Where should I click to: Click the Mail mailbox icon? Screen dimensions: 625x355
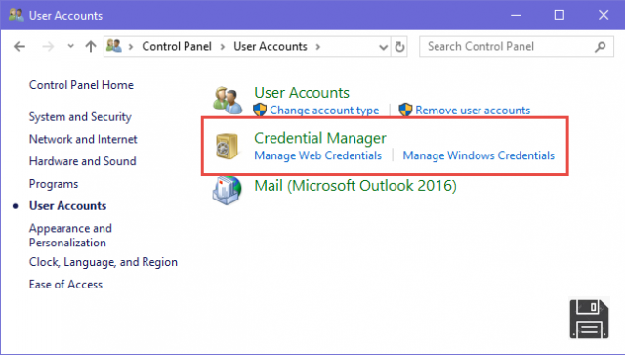click(x=227, y=190)
